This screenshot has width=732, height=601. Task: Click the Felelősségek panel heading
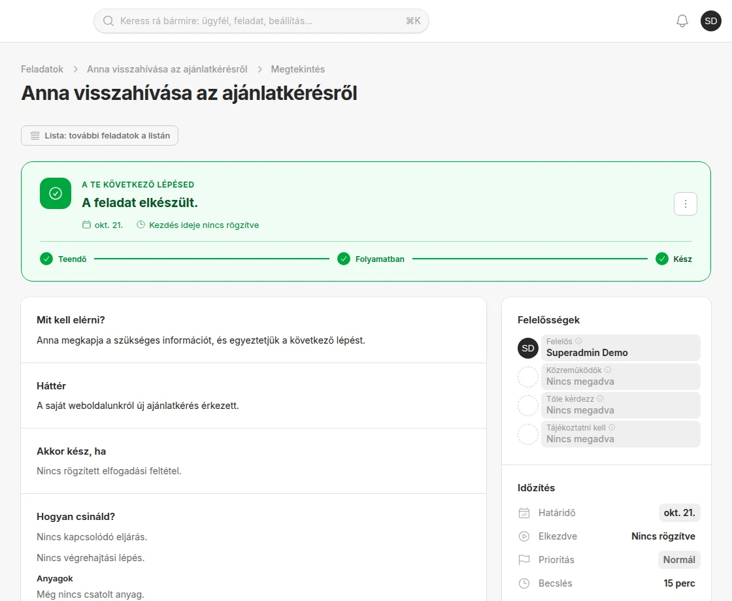click(x=548, y=320)
